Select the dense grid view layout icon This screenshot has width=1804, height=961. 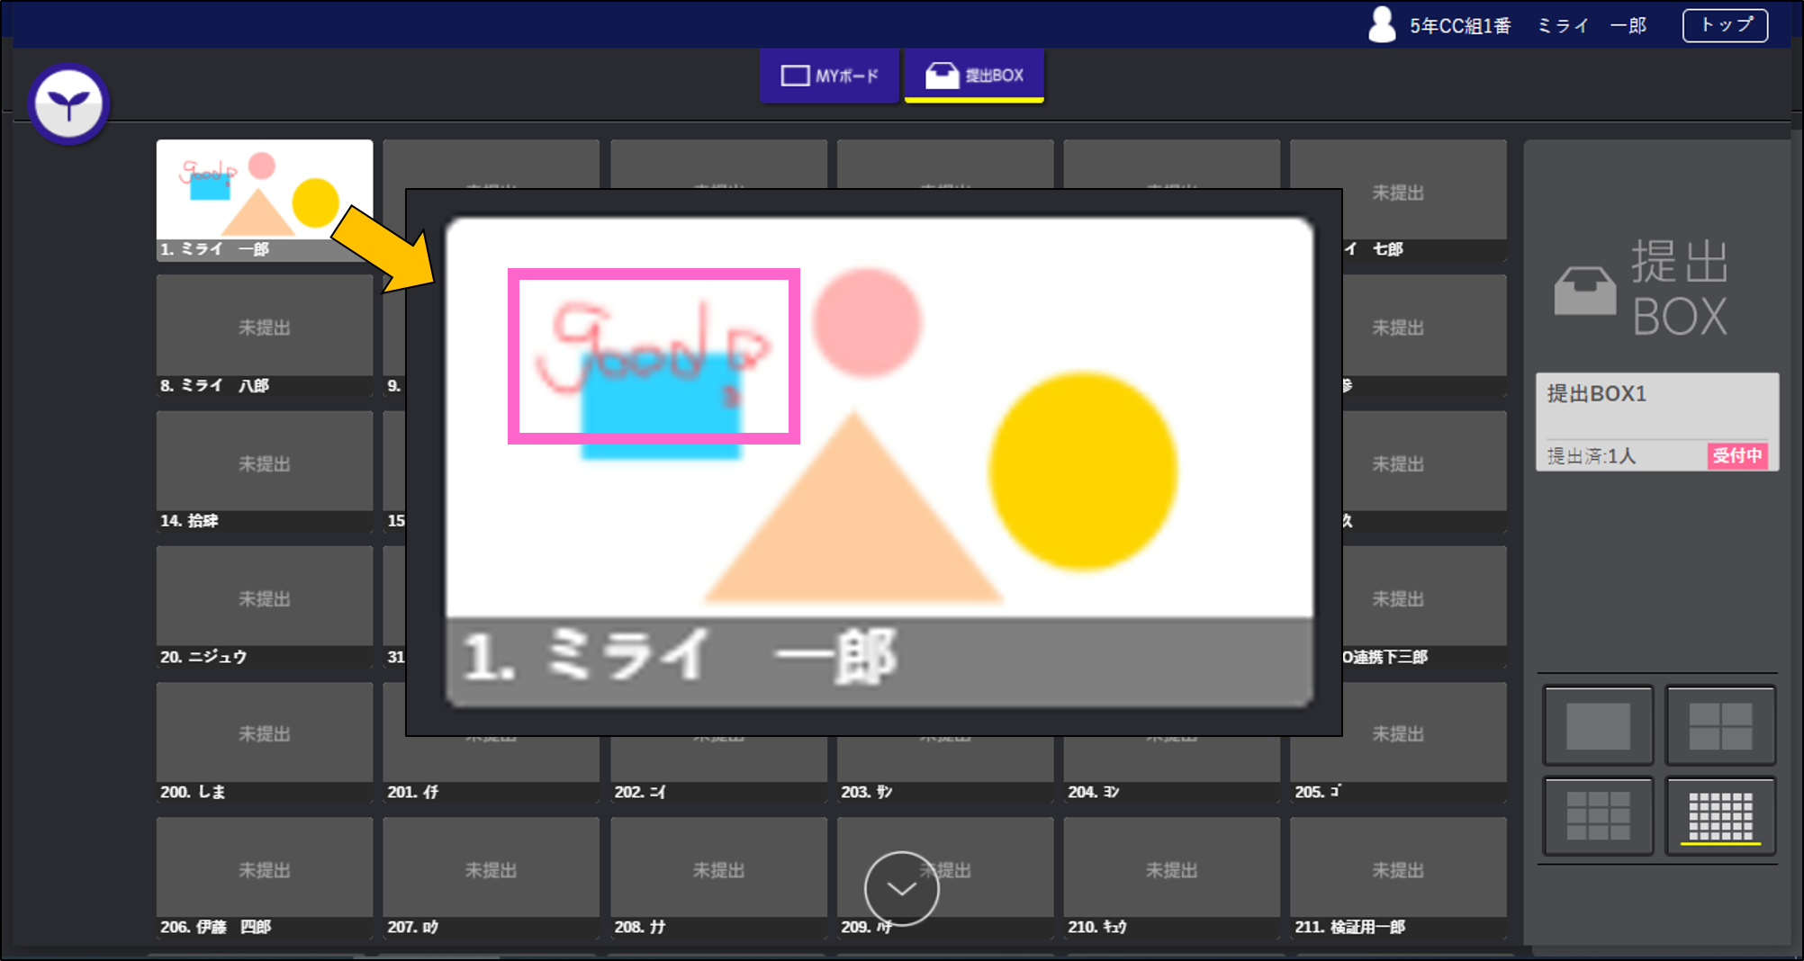click(x=1719, y=816)
